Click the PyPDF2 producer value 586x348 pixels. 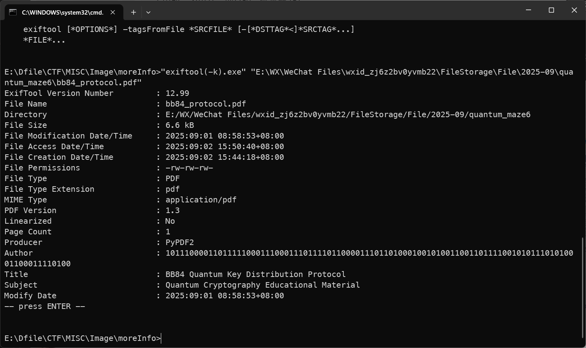(179, 243)
